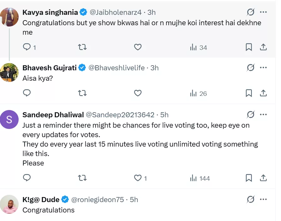Retweet Bhavesh Gujrati's reply
Image resolution: width=281 pixels, height=221 pixels.
coord(82,93)
